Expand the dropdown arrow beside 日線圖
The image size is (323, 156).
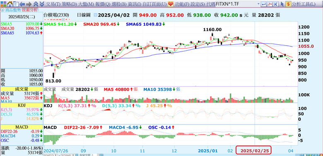point(95,15)
